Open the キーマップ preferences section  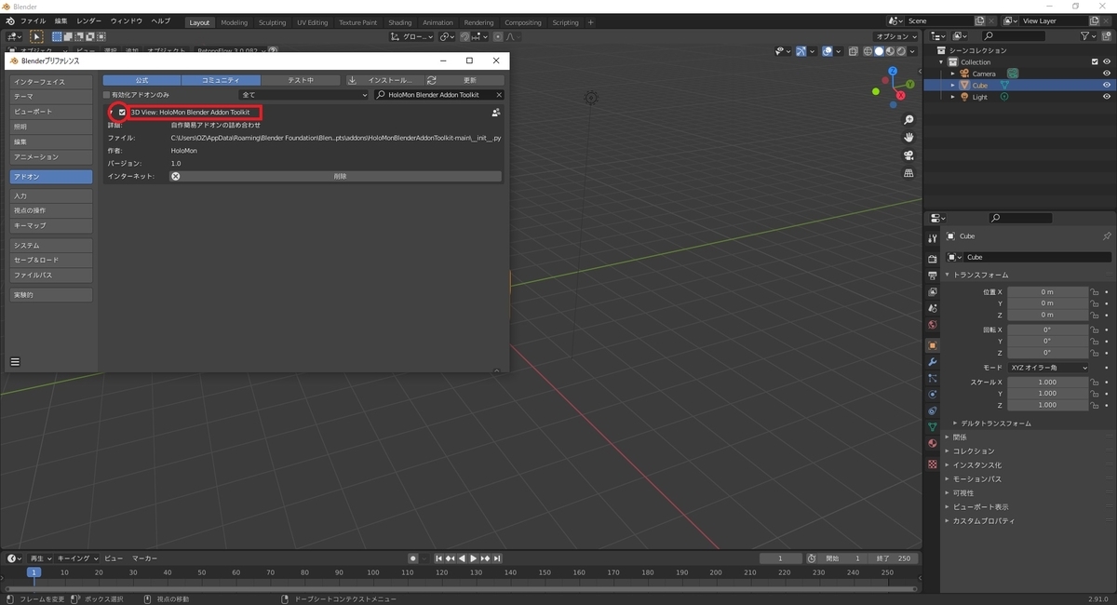click(51, 225)
